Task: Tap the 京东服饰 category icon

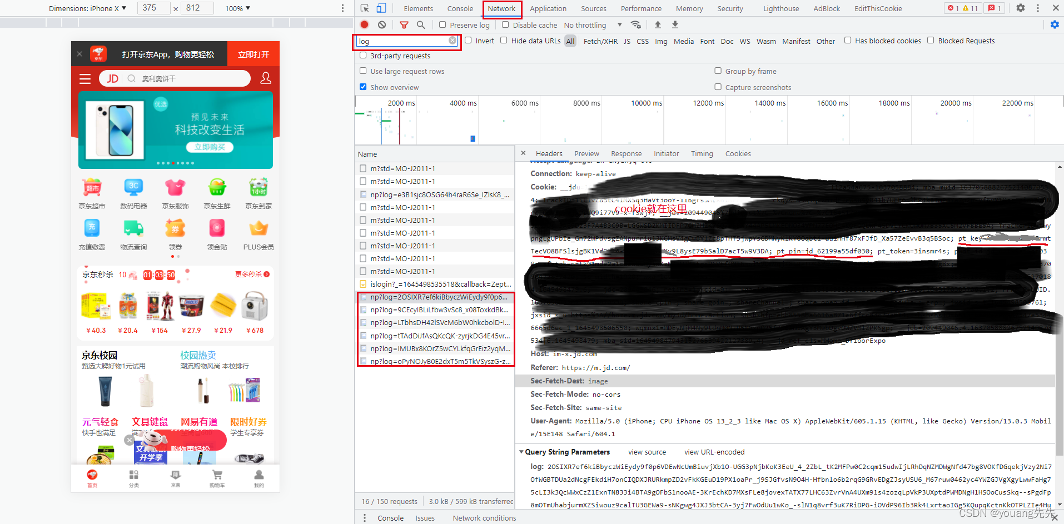Action: (175, 188)
